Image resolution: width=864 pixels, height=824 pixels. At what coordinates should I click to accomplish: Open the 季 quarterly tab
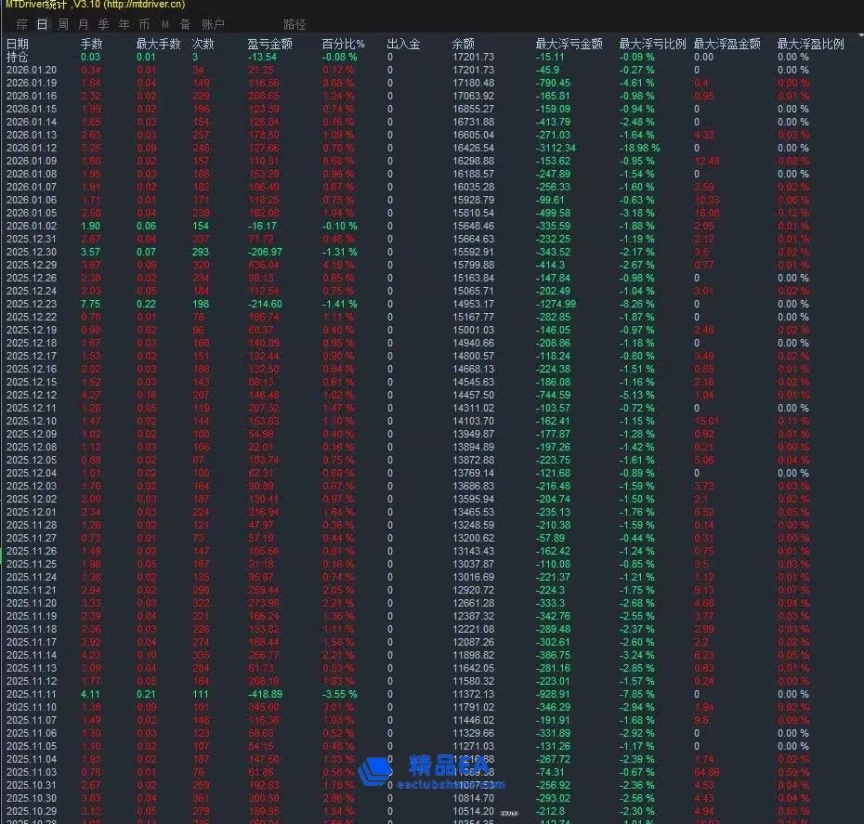[103, 24]
